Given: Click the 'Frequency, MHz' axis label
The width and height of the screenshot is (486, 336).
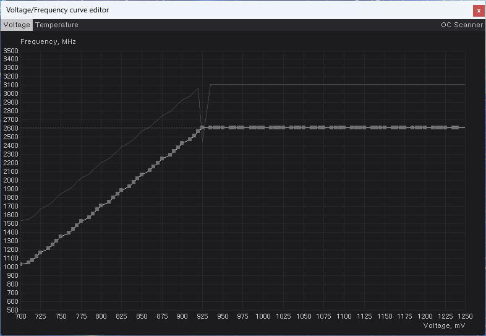Looking at the screenshot, I should click(x=48, y=41).
